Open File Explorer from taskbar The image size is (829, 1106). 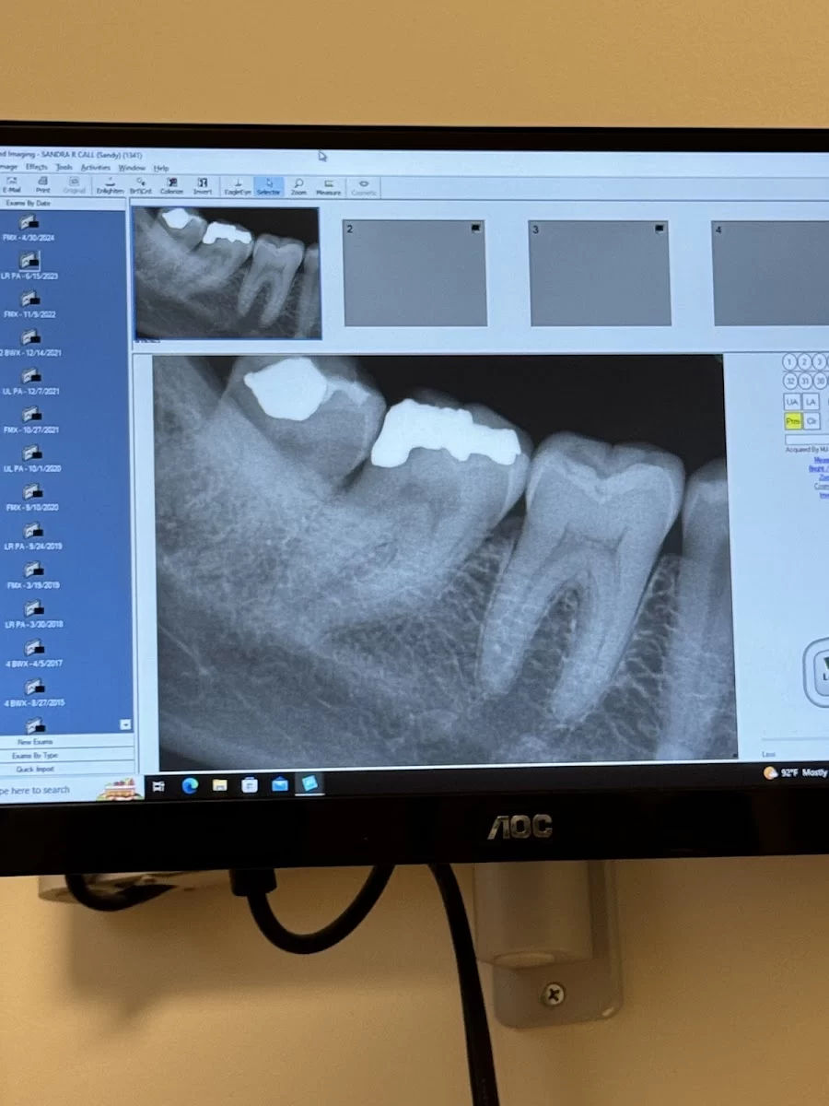point(219,785)
